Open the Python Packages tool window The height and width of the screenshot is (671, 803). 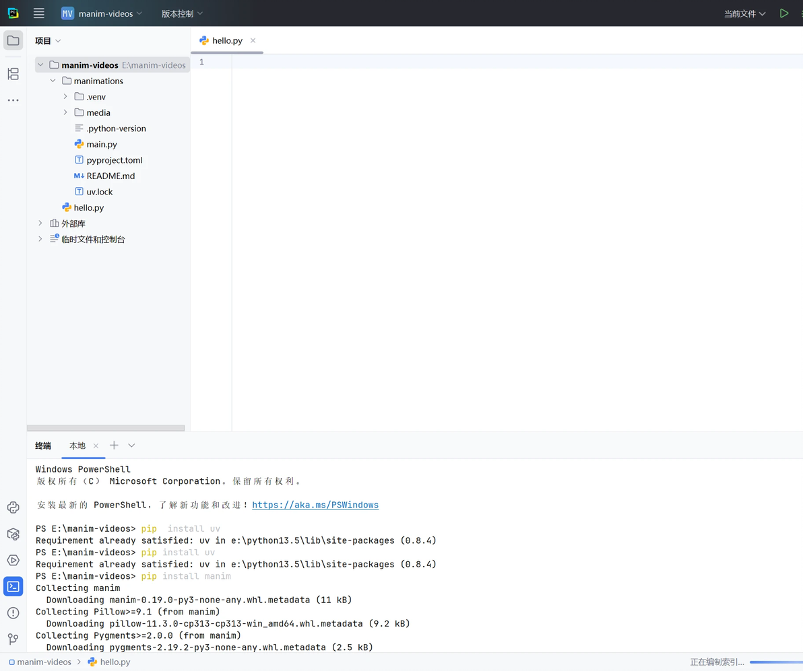13,534
